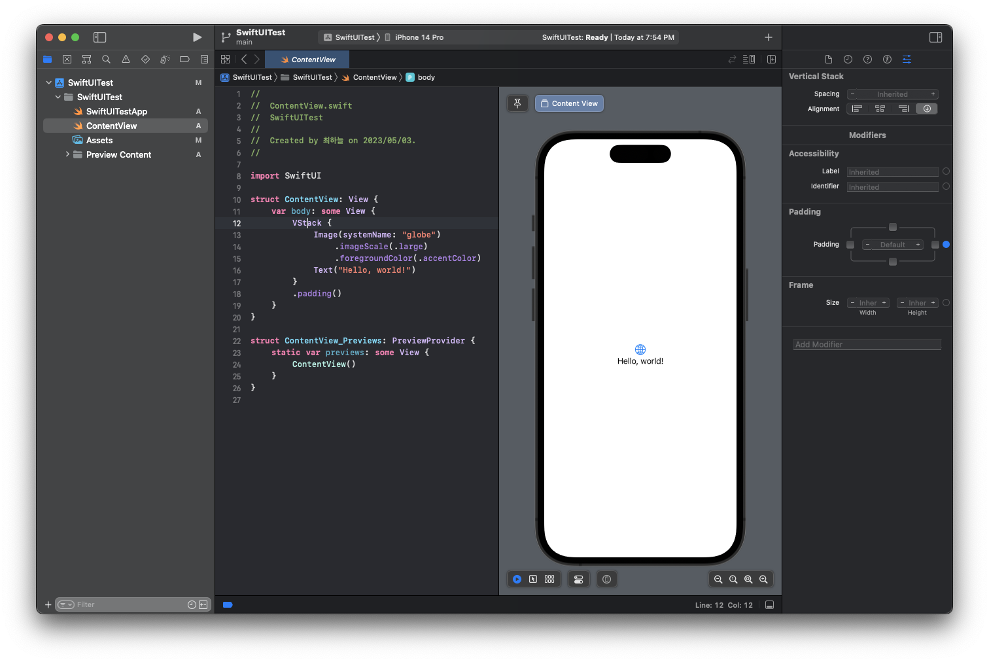This screenshot has height=662, width=989.
Task: Add a new file with plus button
Action: (48, 604)
